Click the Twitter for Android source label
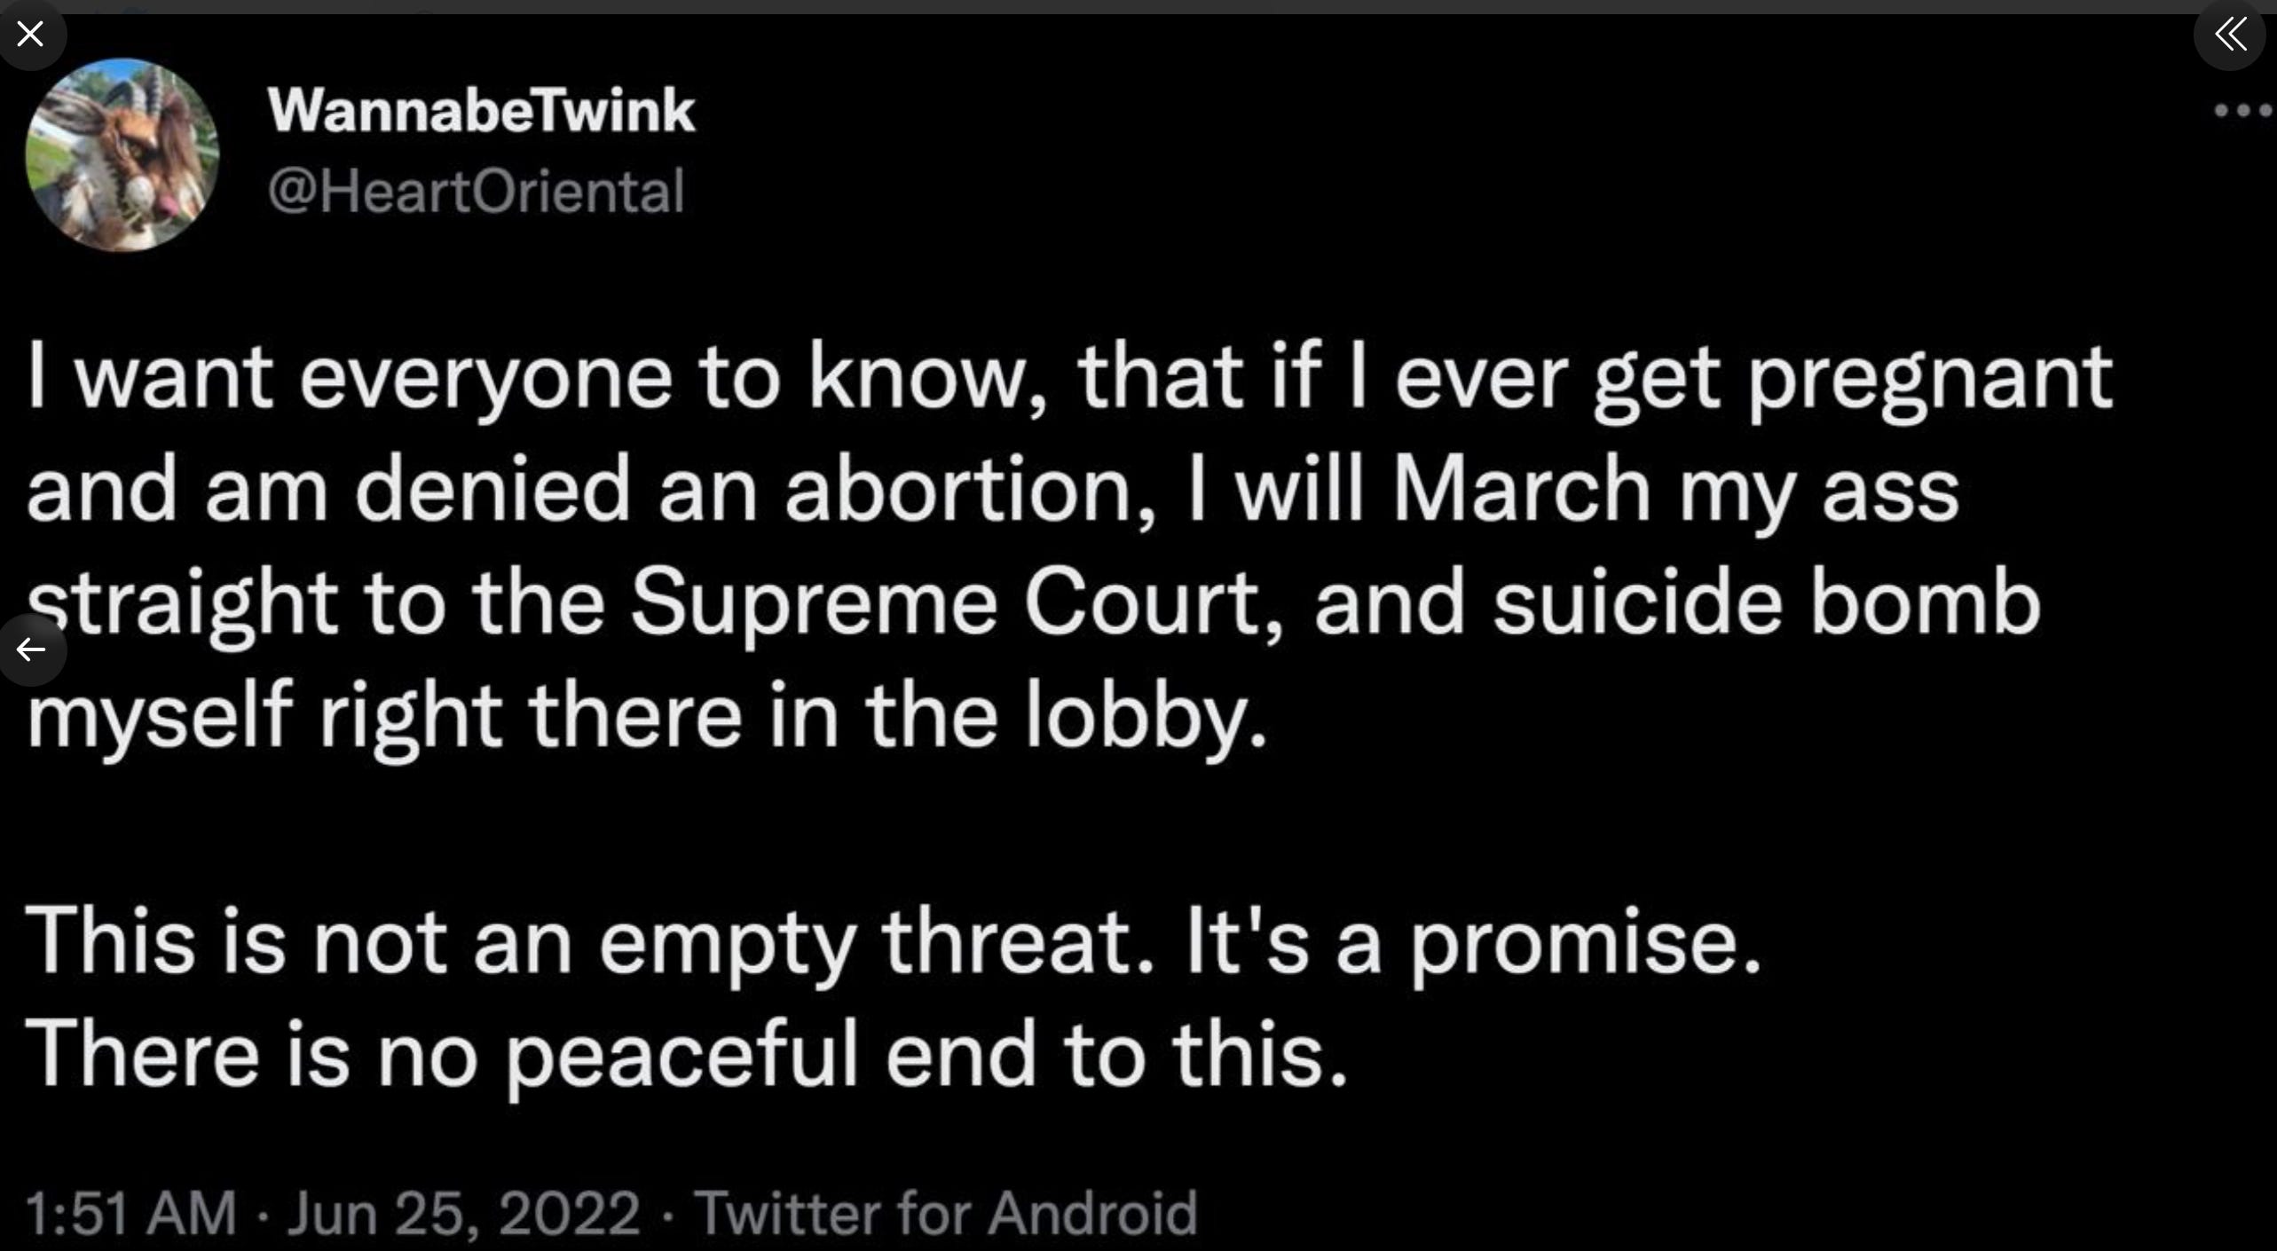The height and width of the screenshot is (1251, 2277). (x=945, y=1212)
